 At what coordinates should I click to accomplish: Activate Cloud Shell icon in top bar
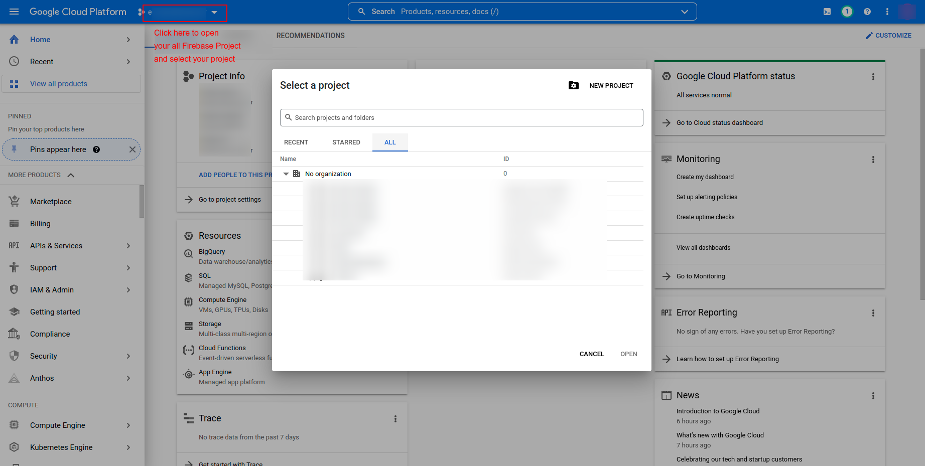tap(827, 12)
